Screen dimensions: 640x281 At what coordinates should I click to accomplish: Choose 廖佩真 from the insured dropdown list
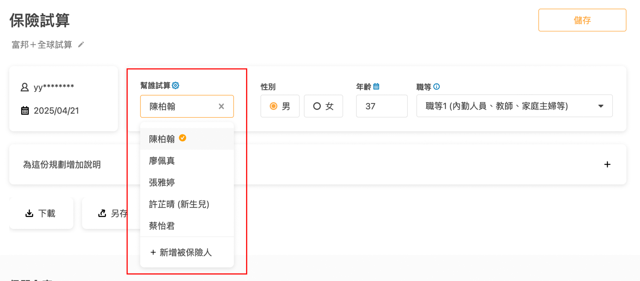pos(162,161)
